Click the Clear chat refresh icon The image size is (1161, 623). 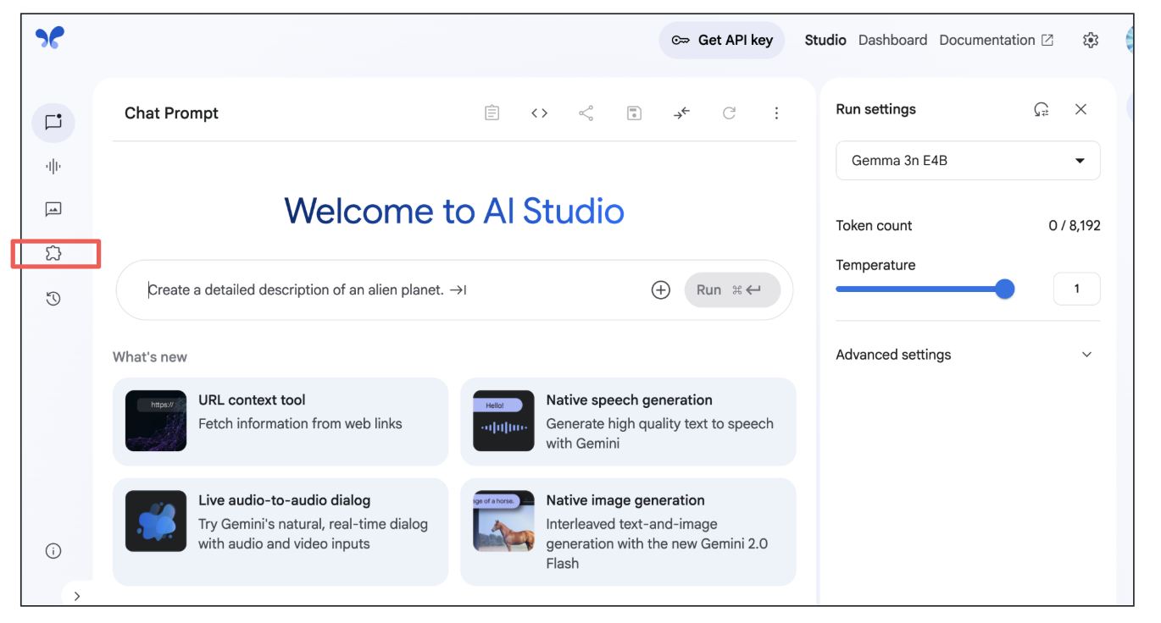(729, 113)
